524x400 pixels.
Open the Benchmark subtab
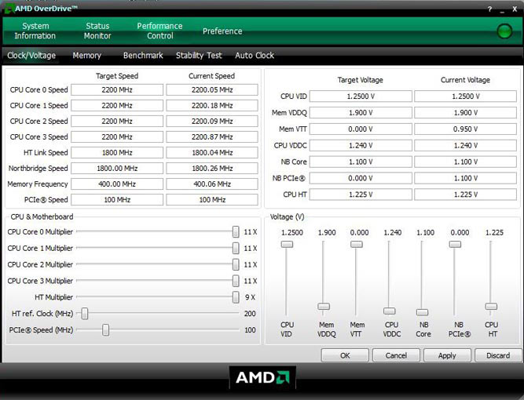[143, 56]
